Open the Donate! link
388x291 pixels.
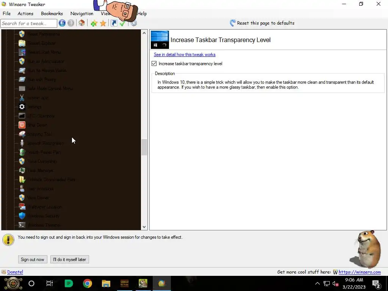coord(15,272)
